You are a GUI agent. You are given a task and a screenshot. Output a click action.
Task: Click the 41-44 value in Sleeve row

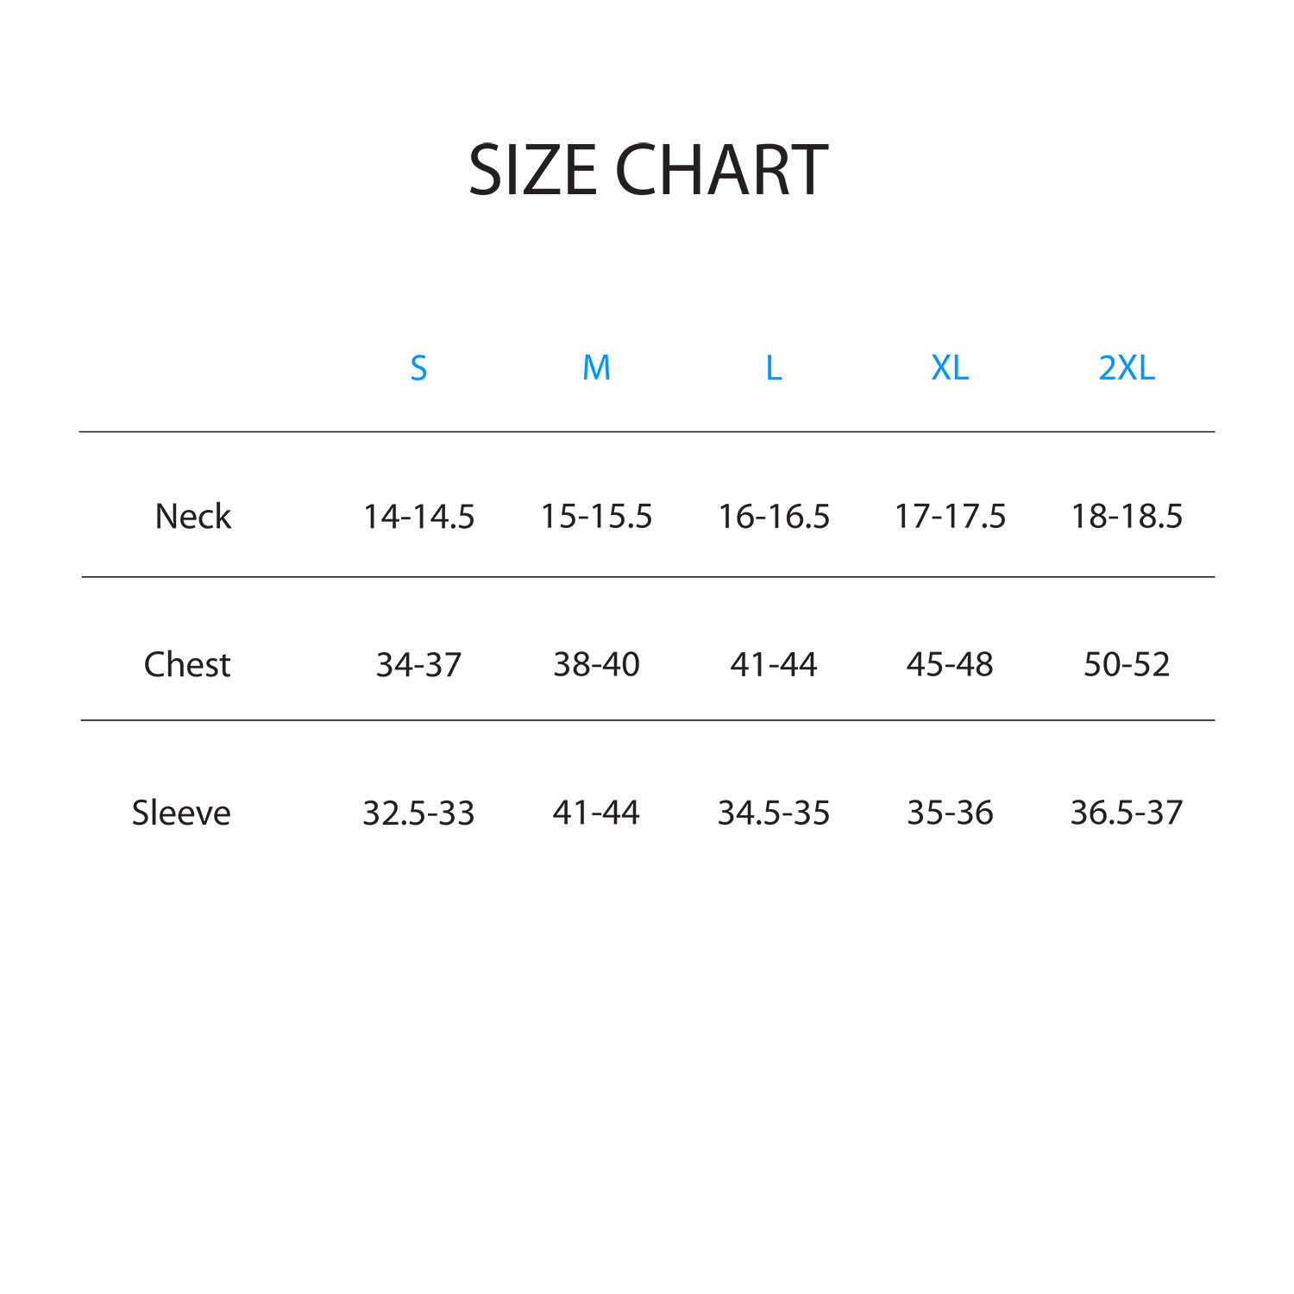coord(596,813)
